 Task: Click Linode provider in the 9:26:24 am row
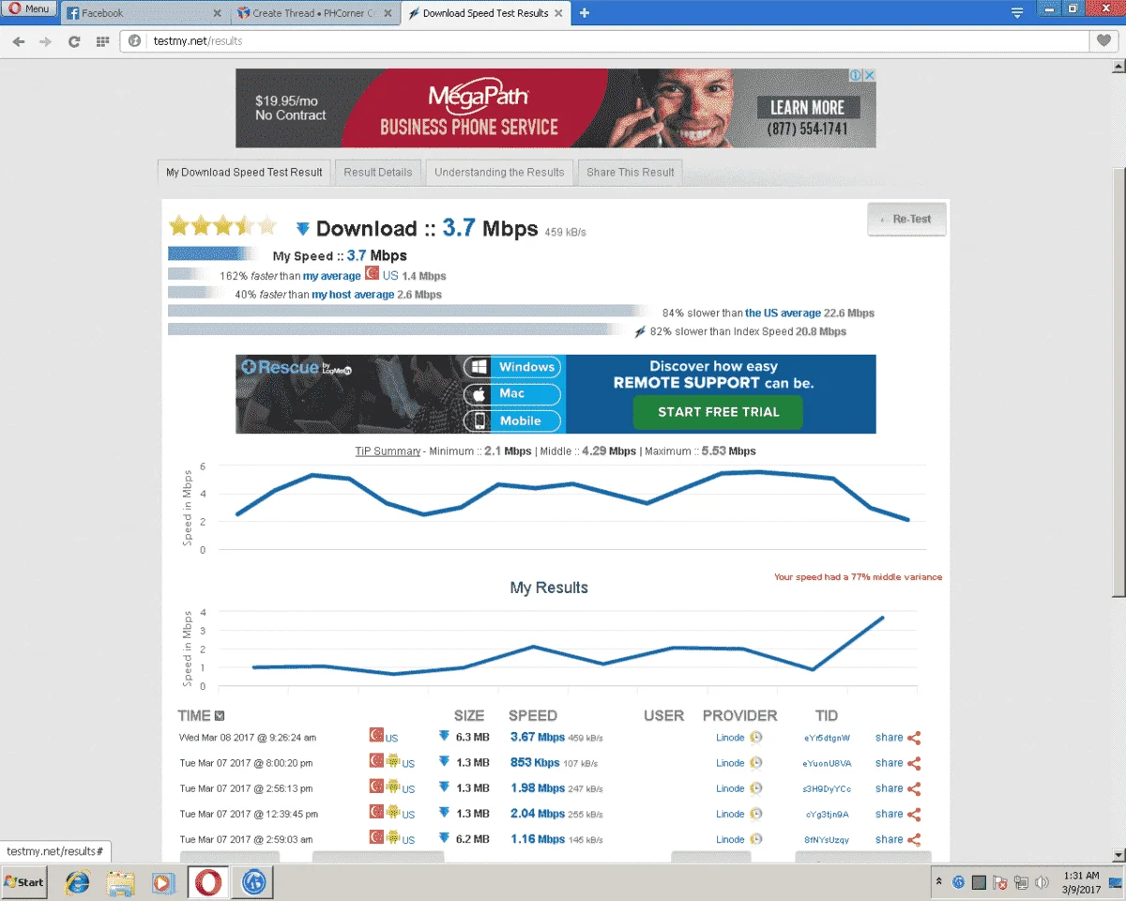730,738
